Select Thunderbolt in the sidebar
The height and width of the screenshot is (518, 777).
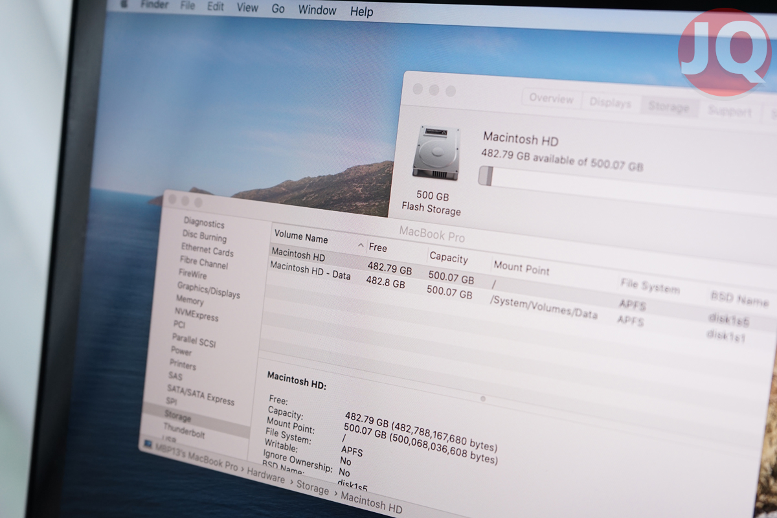click(x=184, y=431)
